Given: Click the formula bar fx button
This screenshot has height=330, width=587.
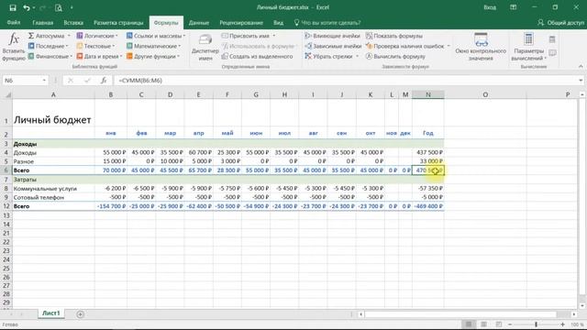Looking at the screenshot, I should [x=104, y=81].
